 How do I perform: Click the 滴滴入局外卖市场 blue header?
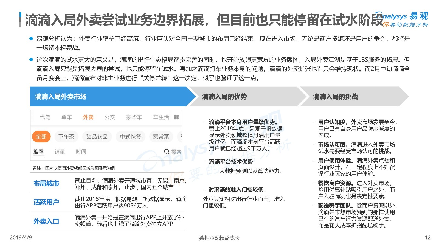[112, 97]
